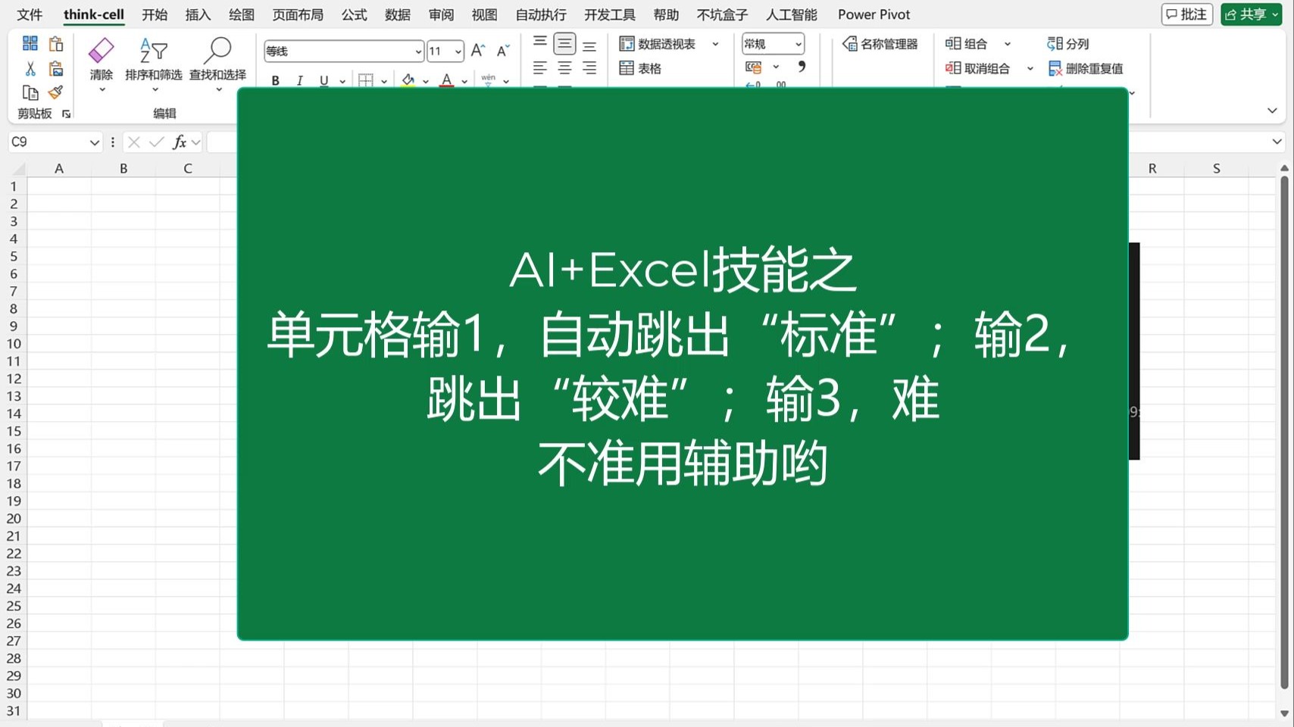Viewport: 1294px width, 727px height.
Task: Toggle italic formatting
Action: 299,80
